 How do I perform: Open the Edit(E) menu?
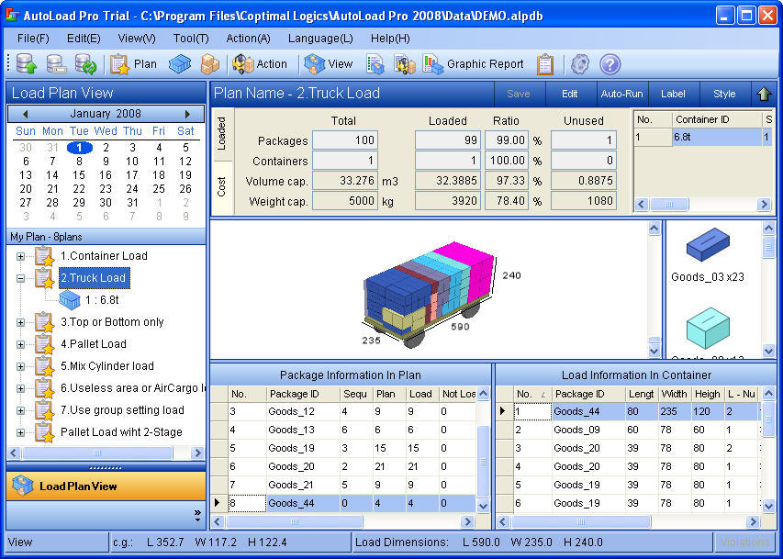84,39
